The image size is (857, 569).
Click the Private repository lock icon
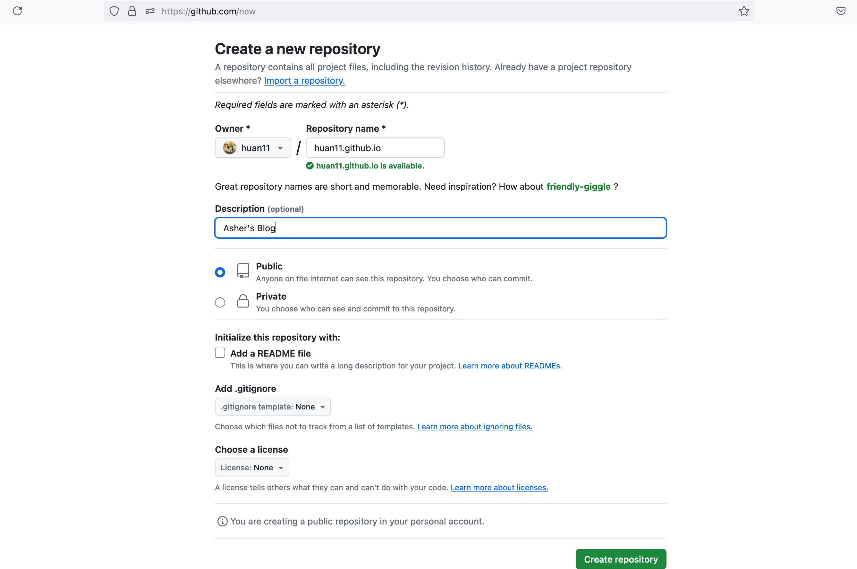[x=243, y=301]
